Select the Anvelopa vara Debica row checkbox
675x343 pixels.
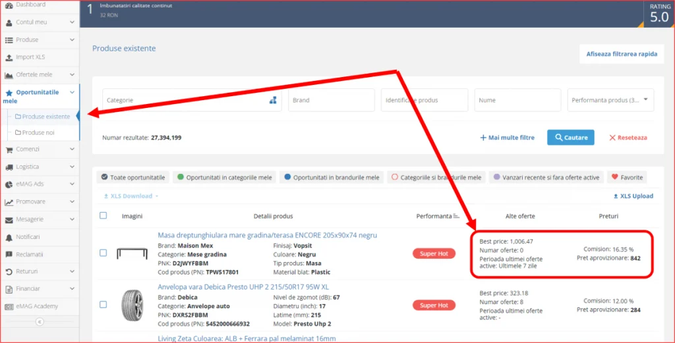[103, 305]
